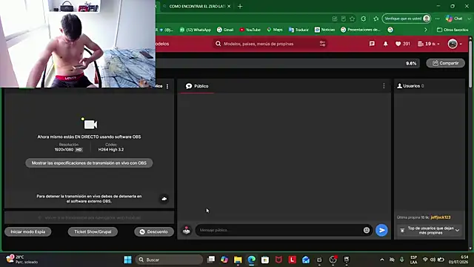Open the Usuarios list tab
This screenshot has width=474, height=267.
point(410,86)
